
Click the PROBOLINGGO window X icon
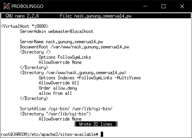[7, 6]
